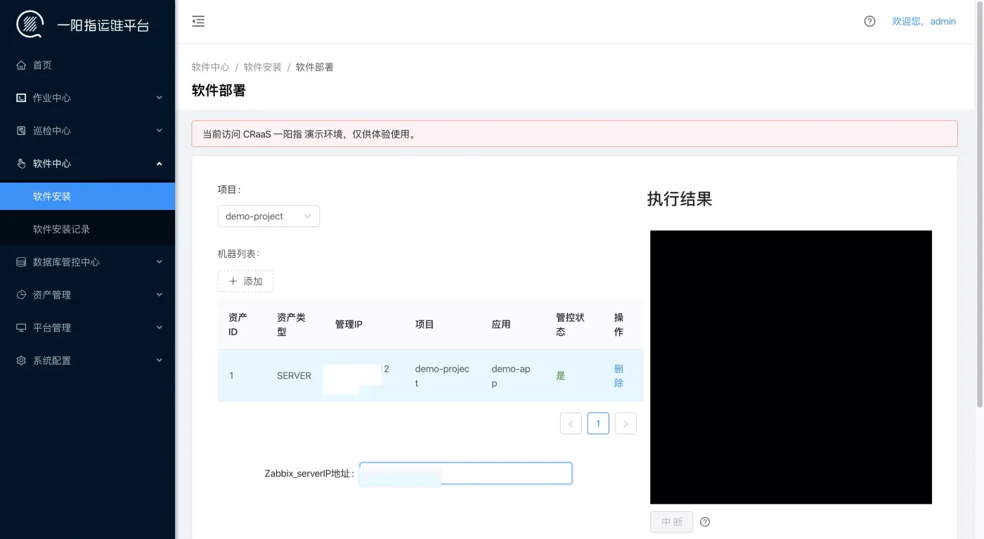Collapse the 软件中心 submenu chevron
This screenshot has width=984, height=539.
pyautogui.click(x=159, y=164)
